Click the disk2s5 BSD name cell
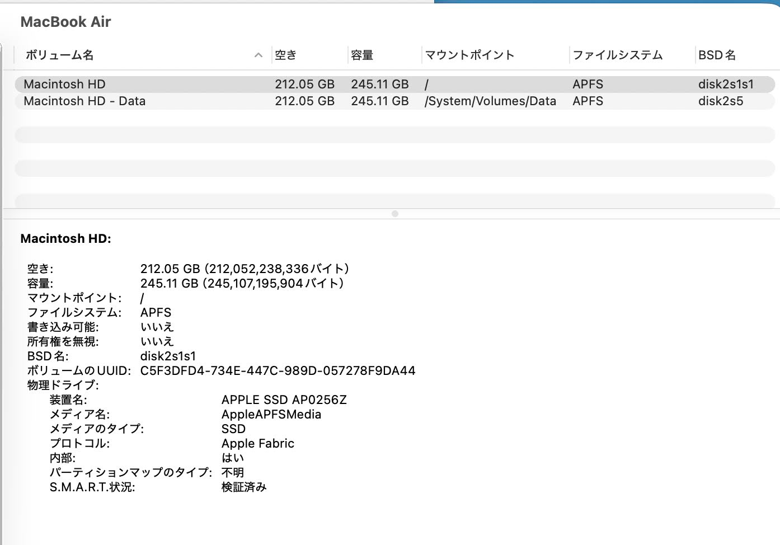The width and height of the screenshot is (780, 545). pos(721,101)
